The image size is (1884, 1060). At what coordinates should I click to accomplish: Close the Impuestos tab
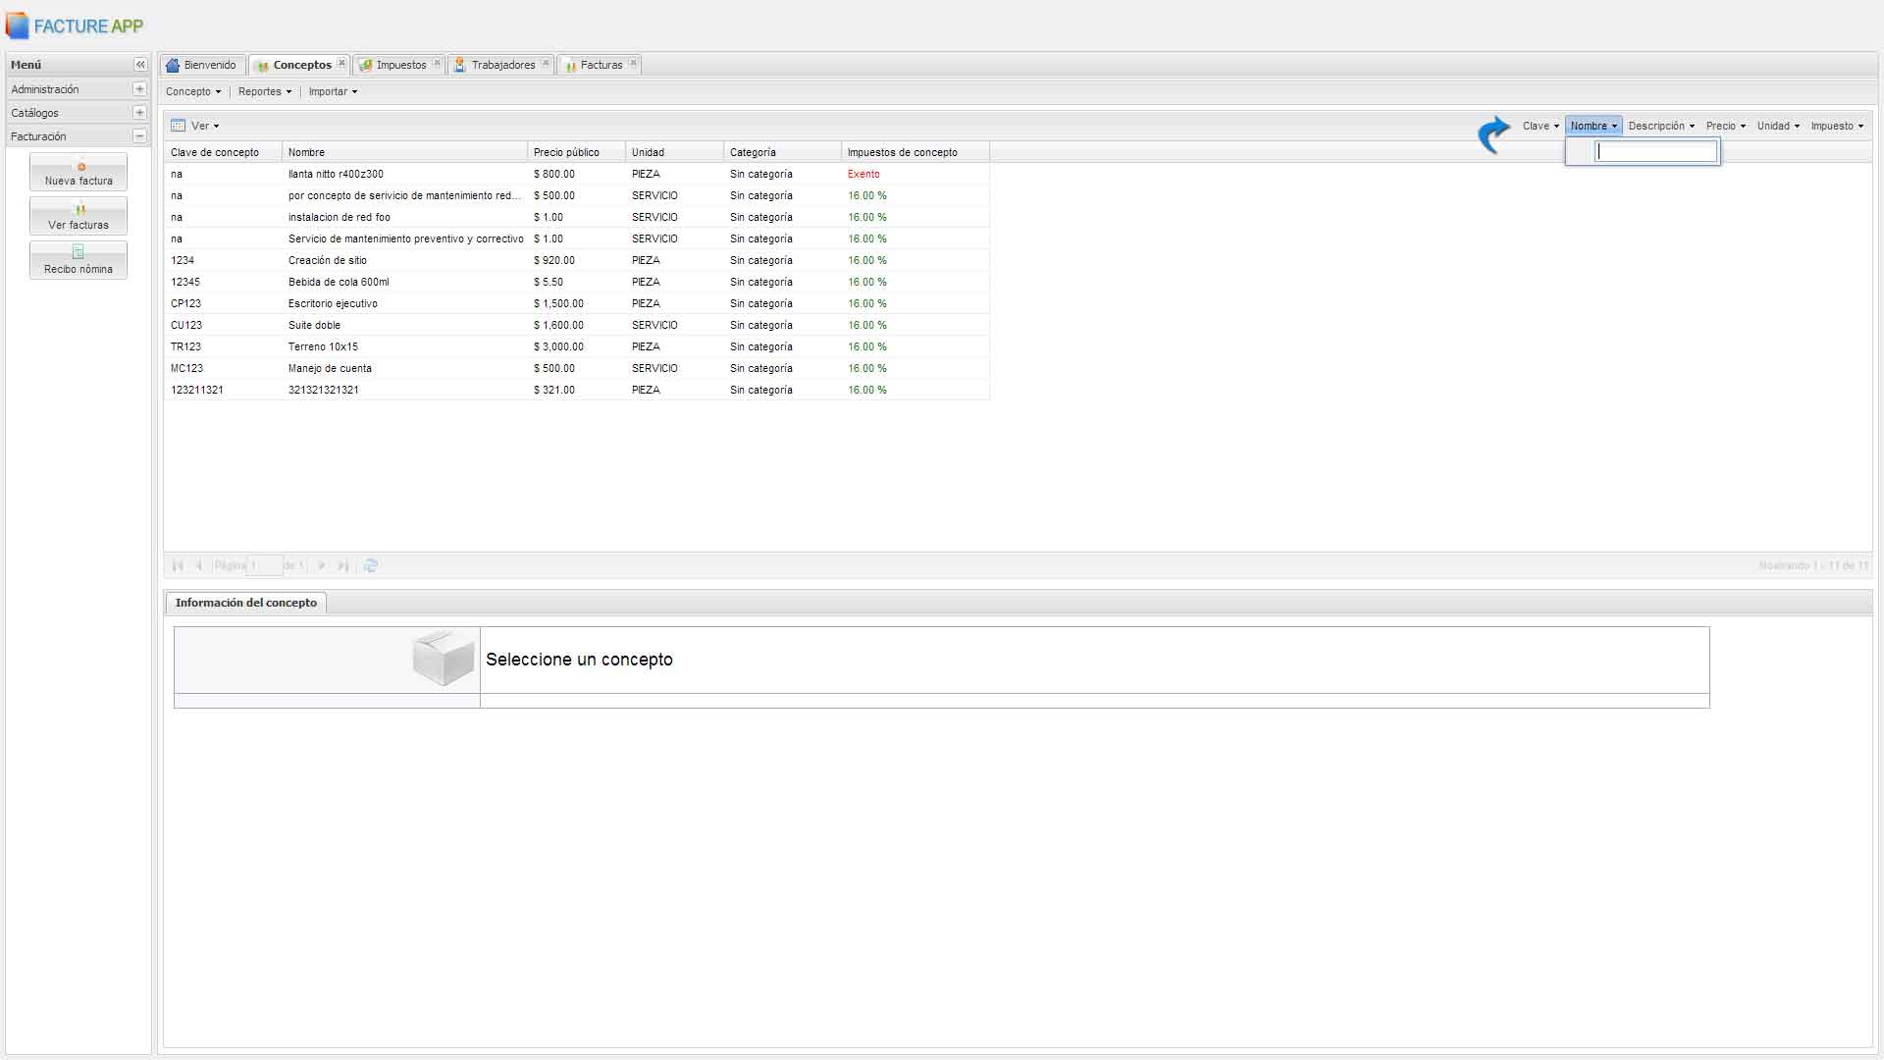pos(437,64)
